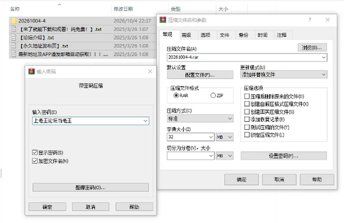Select the RAR format radio button
344x223 pixels.
(176, 96)
